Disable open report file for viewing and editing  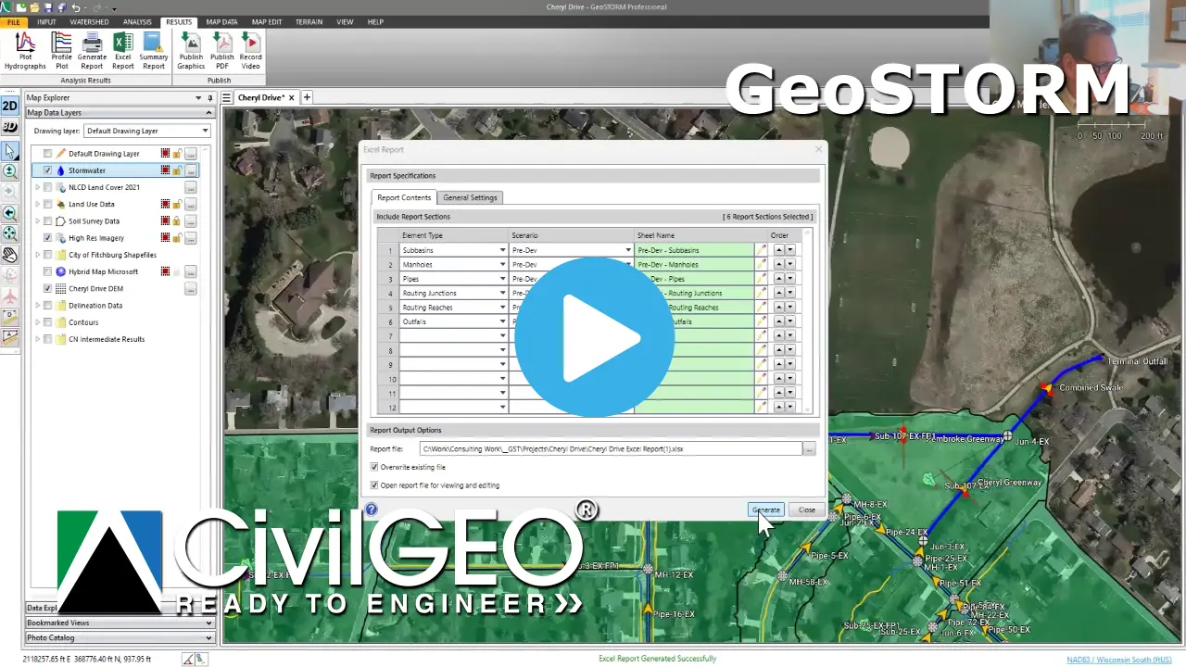point(375,485)
